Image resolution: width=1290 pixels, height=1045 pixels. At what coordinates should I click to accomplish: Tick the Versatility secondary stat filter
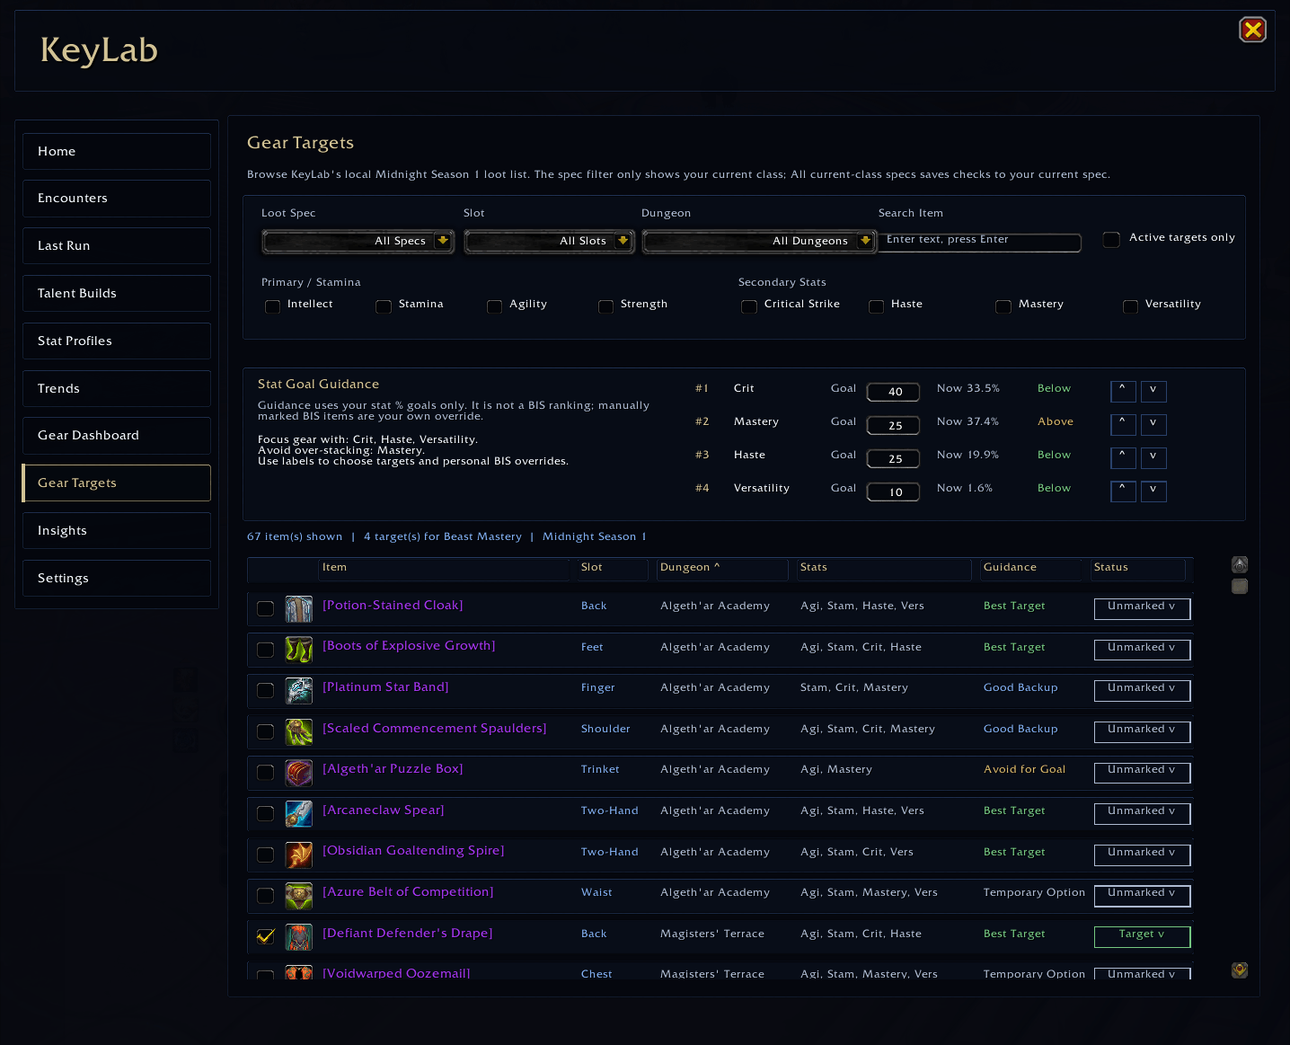[1130, 306]
